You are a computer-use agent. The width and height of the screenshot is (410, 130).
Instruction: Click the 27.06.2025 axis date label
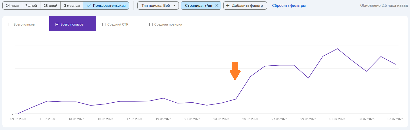tap(279, 119)
